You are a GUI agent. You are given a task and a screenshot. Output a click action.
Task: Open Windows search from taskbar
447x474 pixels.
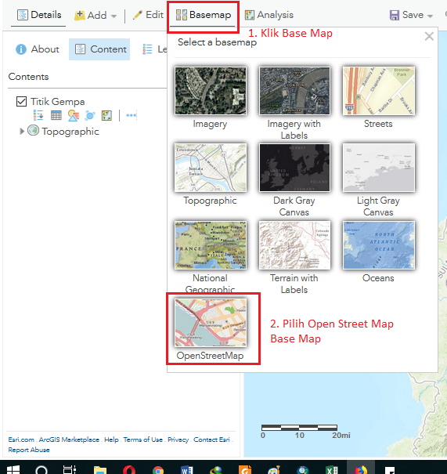click(41, 469)
